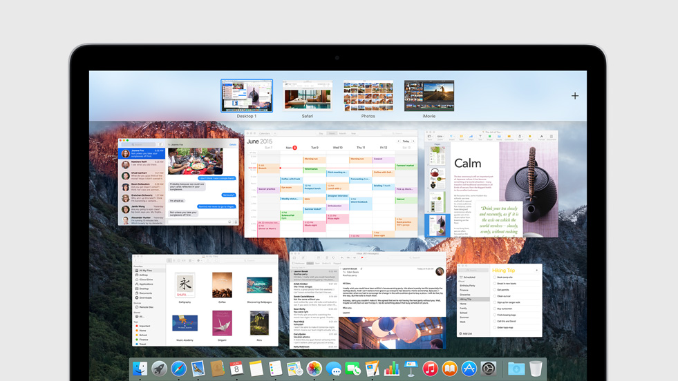
Task: Open the Photos app in Dock
Action: point(314,369)
